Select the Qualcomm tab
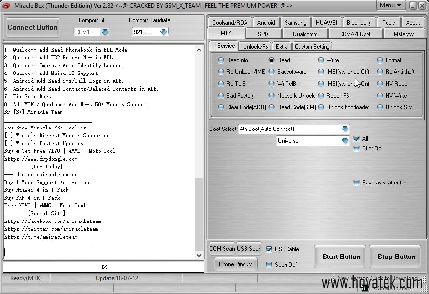The height and width of the screenshot is (294, 429). point(305,34)
